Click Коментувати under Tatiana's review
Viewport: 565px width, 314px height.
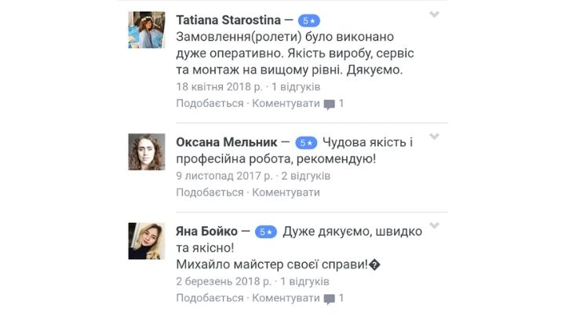point(286,103)
